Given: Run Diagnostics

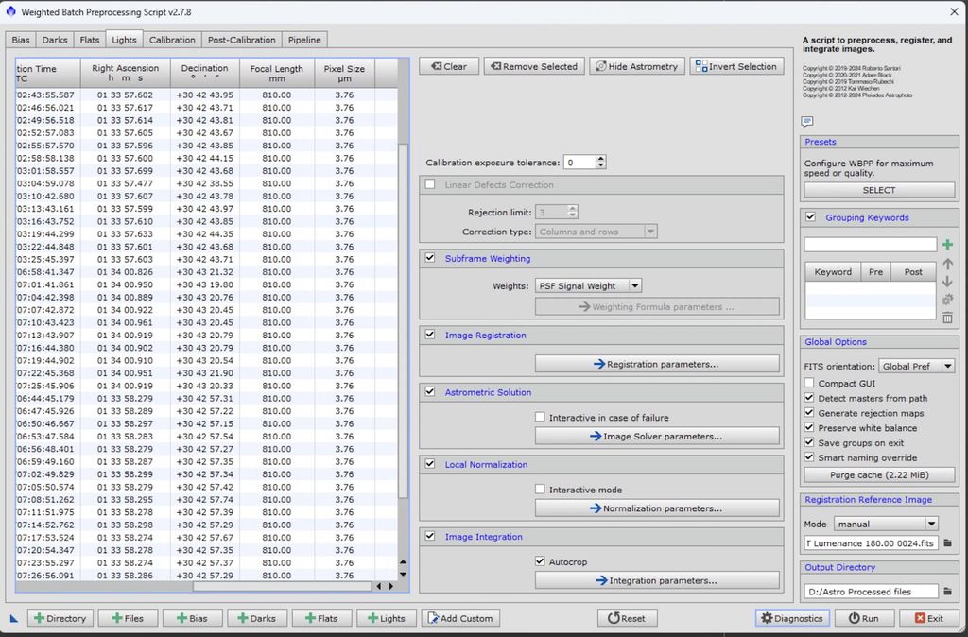Looking at the screenshot, I should (792, 618).
